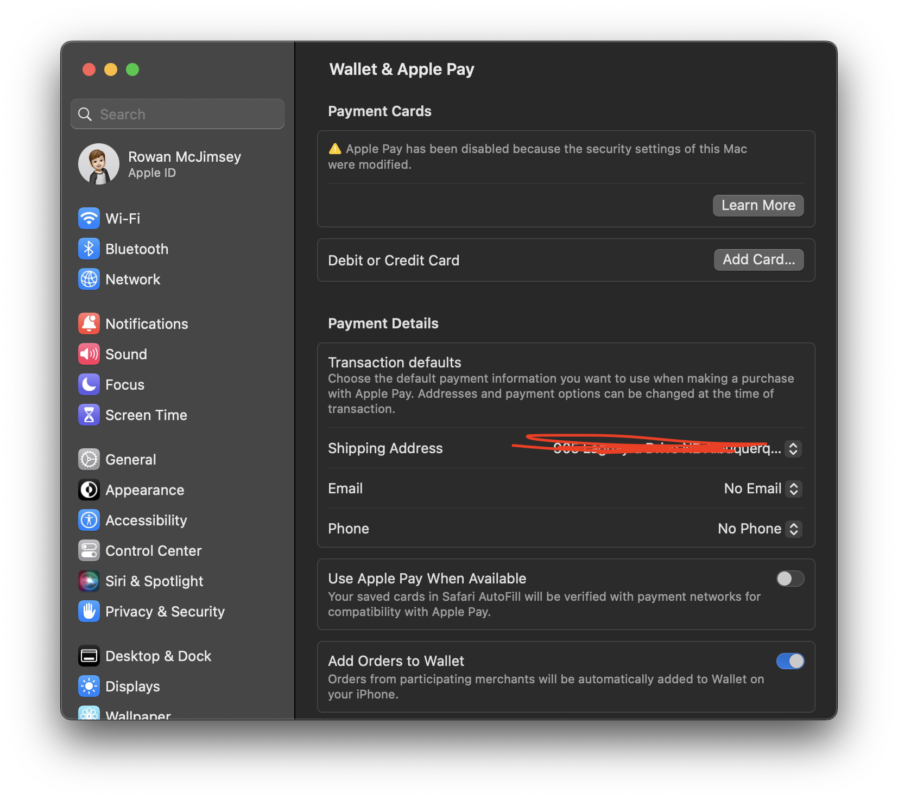
Task: Close the System Settings window
Action: click(x=89, y=69)
